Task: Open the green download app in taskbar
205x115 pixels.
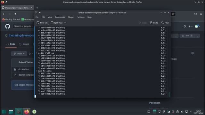Action: pyautogui.click(x=34, y=112)
